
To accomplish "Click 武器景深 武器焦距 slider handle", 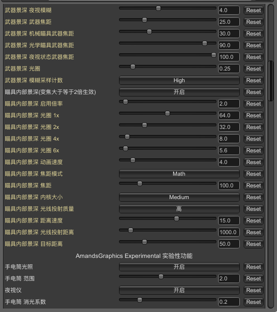I will (x=145, y=20).
